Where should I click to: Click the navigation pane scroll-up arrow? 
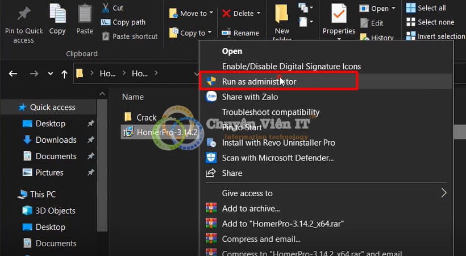click(102, 94)
